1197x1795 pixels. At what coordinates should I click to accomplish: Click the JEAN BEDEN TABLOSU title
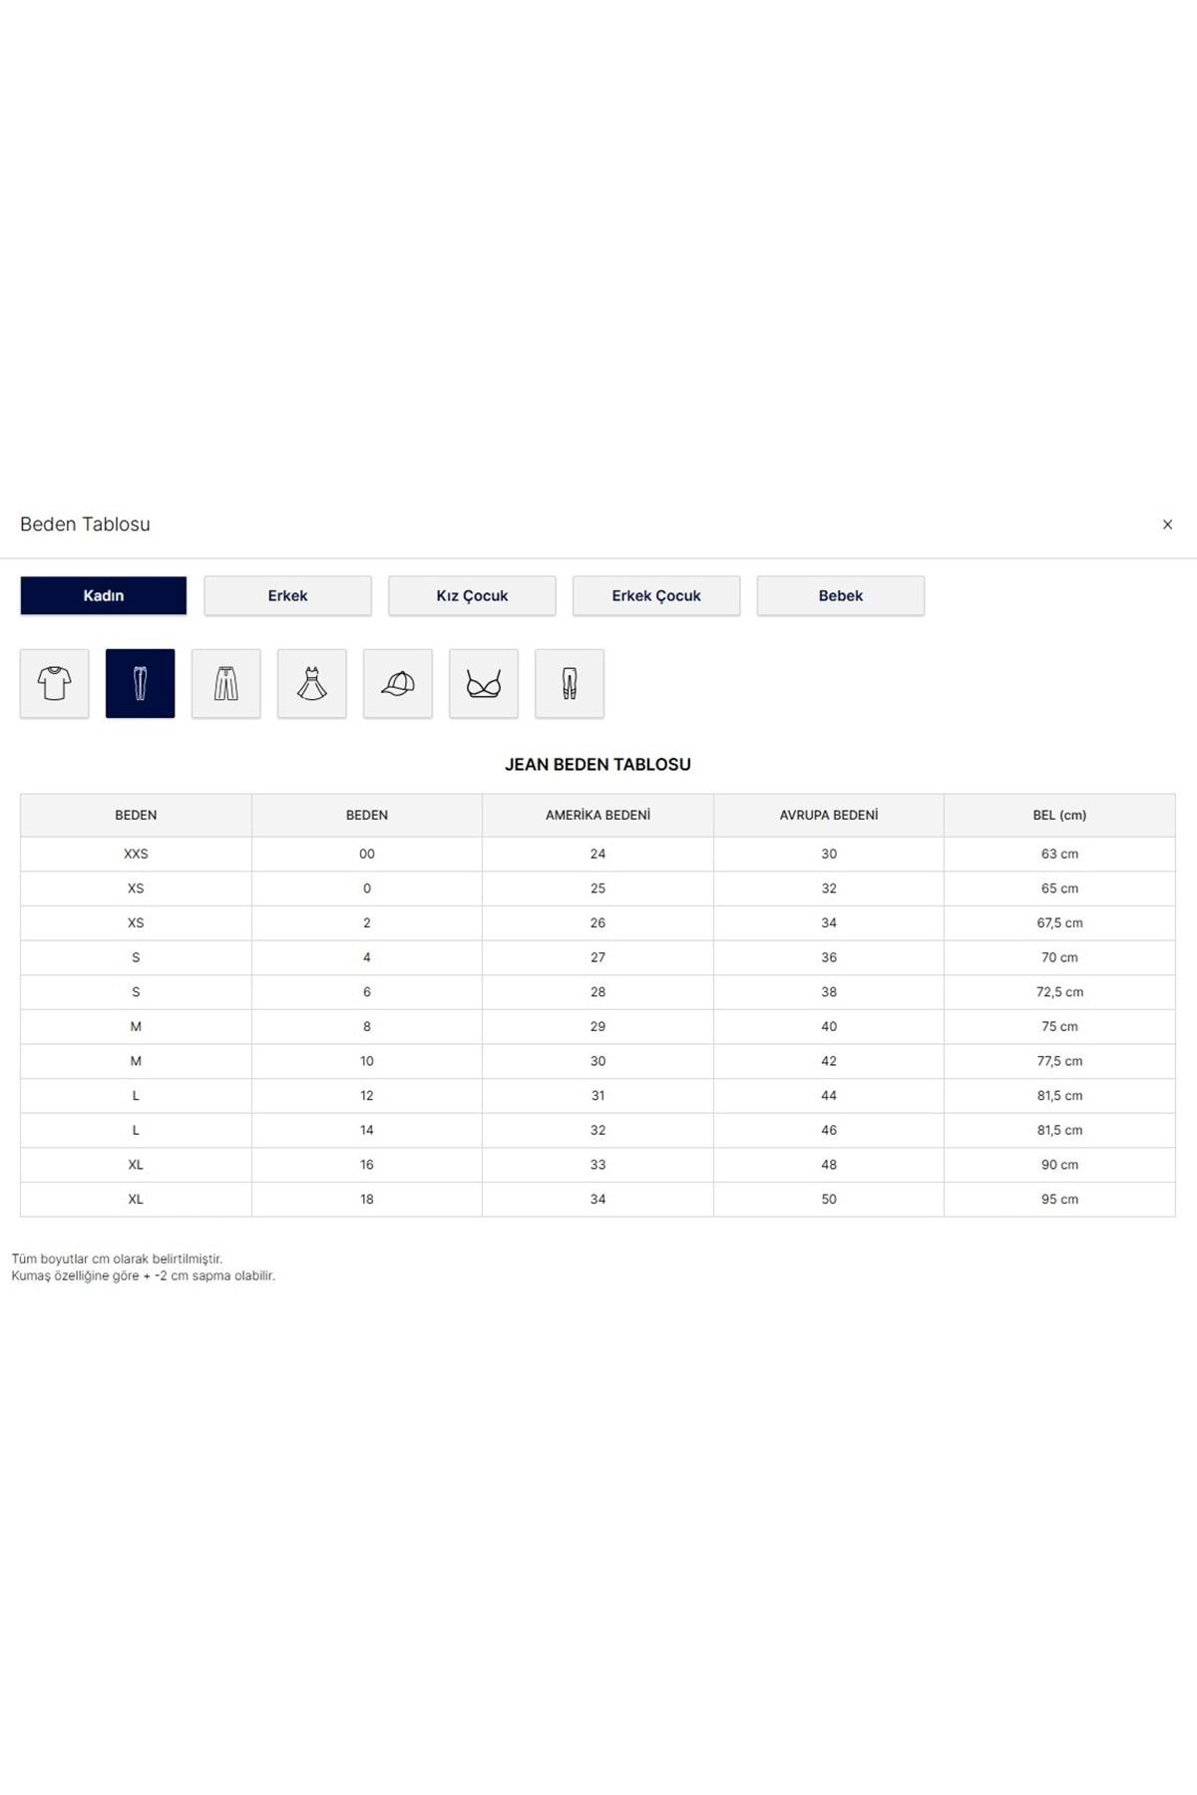598,765
